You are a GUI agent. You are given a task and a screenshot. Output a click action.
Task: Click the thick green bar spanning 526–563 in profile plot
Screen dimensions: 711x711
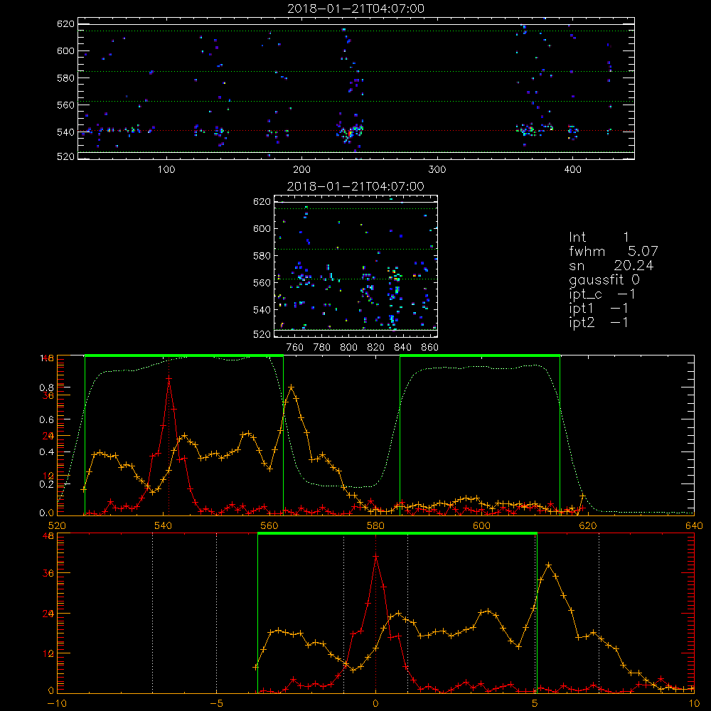click(x=184, y=355)
